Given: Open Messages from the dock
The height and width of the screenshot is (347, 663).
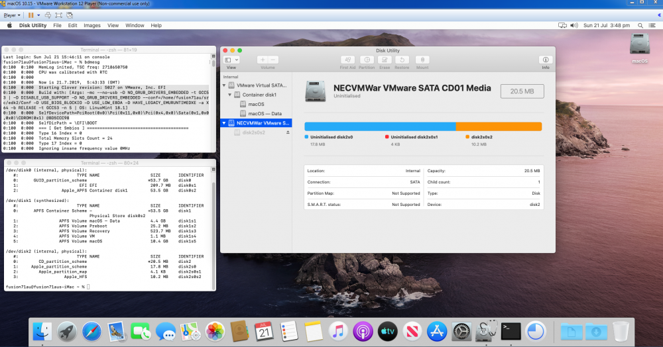Looking at the screenshot, I should [165, 332].
